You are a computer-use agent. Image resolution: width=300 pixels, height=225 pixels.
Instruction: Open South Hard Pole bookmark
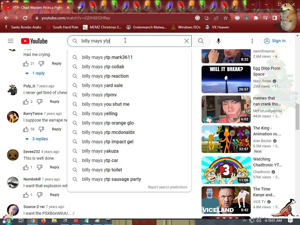click(x=63, y=27)
